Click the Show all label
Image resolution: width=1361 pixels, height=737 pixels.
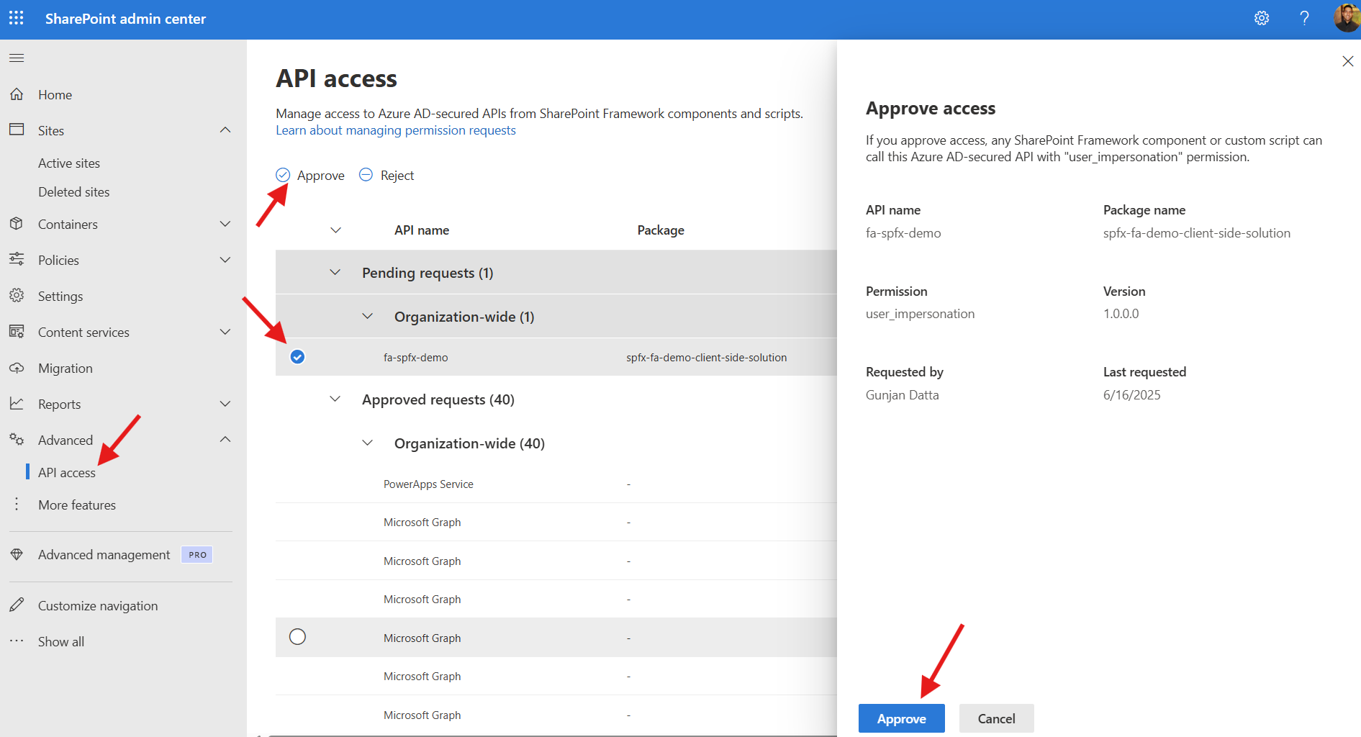[61, 642]
